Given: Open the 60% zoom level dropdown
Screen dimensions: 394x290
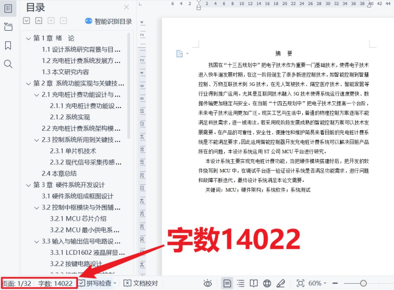Looking at the screenshot, I should [x=317, y=284].
